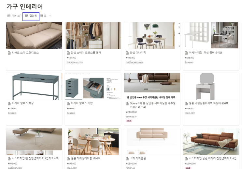Screen dimensions: 242x169
Task: Switch to the 기본 보기 table view tab
Action: (x=15, y=16)
